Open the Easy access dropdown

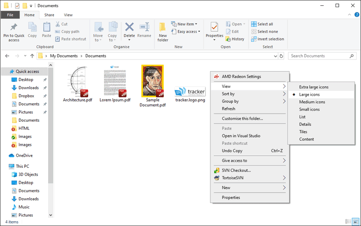(186, 32)
